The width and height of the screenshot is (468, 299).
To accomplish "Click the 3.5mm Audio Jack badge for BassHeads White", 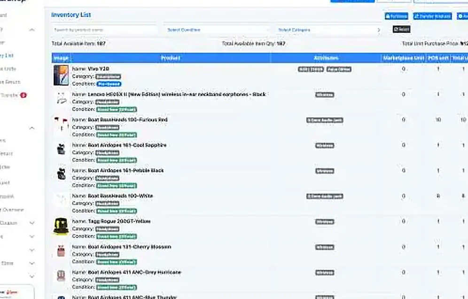I will click(324, 196).
